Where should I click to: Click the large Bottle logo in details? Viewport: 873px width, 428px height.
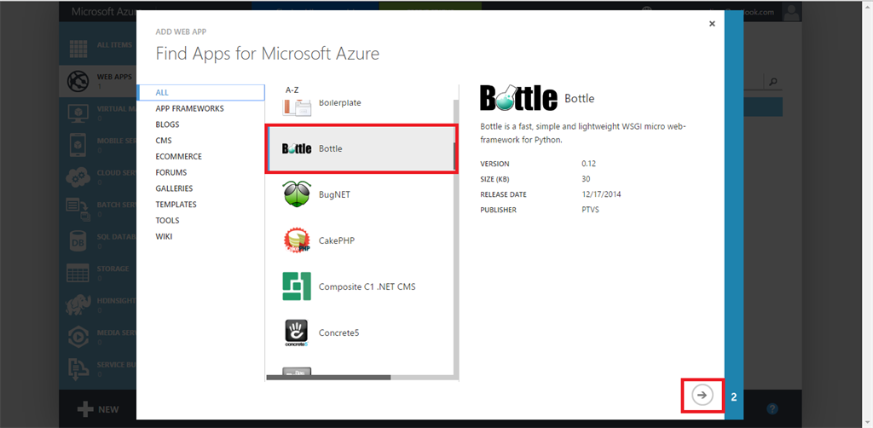click(x=519, y=98)
